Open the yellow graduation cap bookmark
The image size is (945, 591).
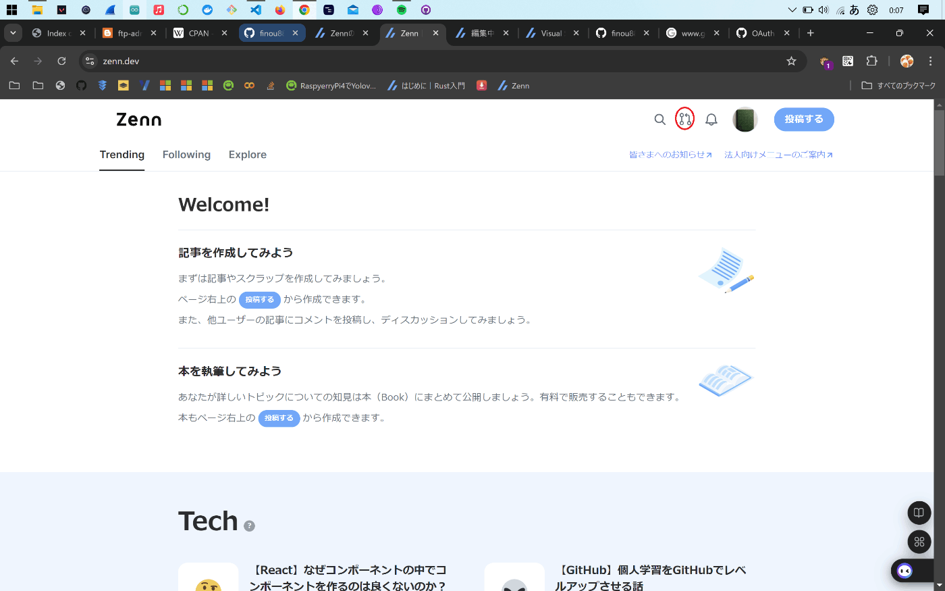(123, 86)
